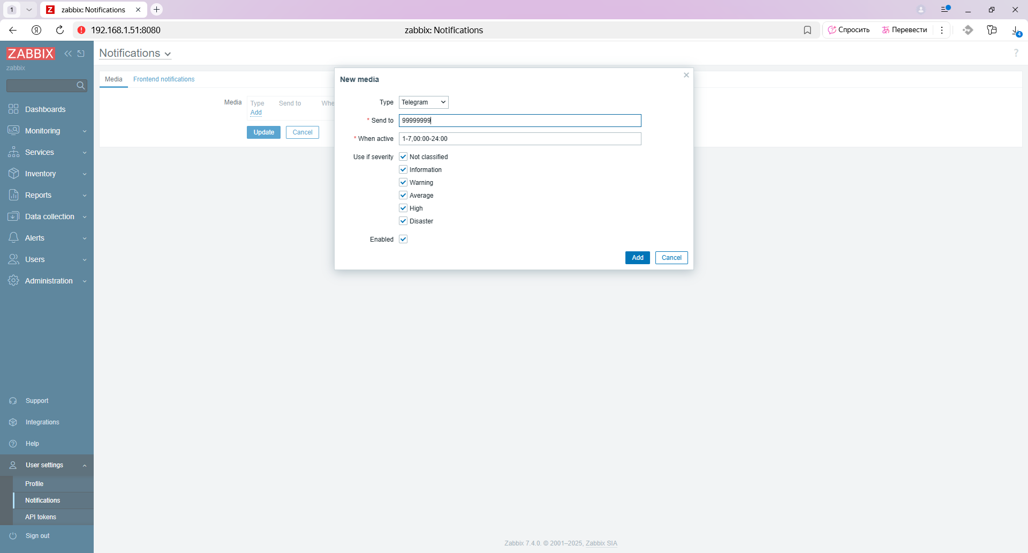Image resolution: width=1028 pixels, height=553 pixels.
Task: Open a new browser tab with plus
Action: [156, 10]
